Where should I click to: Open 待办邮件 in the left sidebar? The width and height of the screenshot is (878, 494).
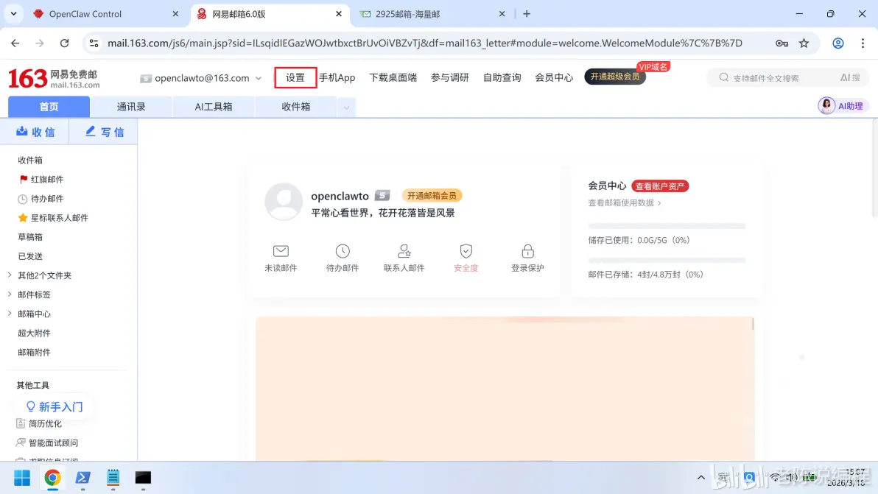click(x=47, y=199)
